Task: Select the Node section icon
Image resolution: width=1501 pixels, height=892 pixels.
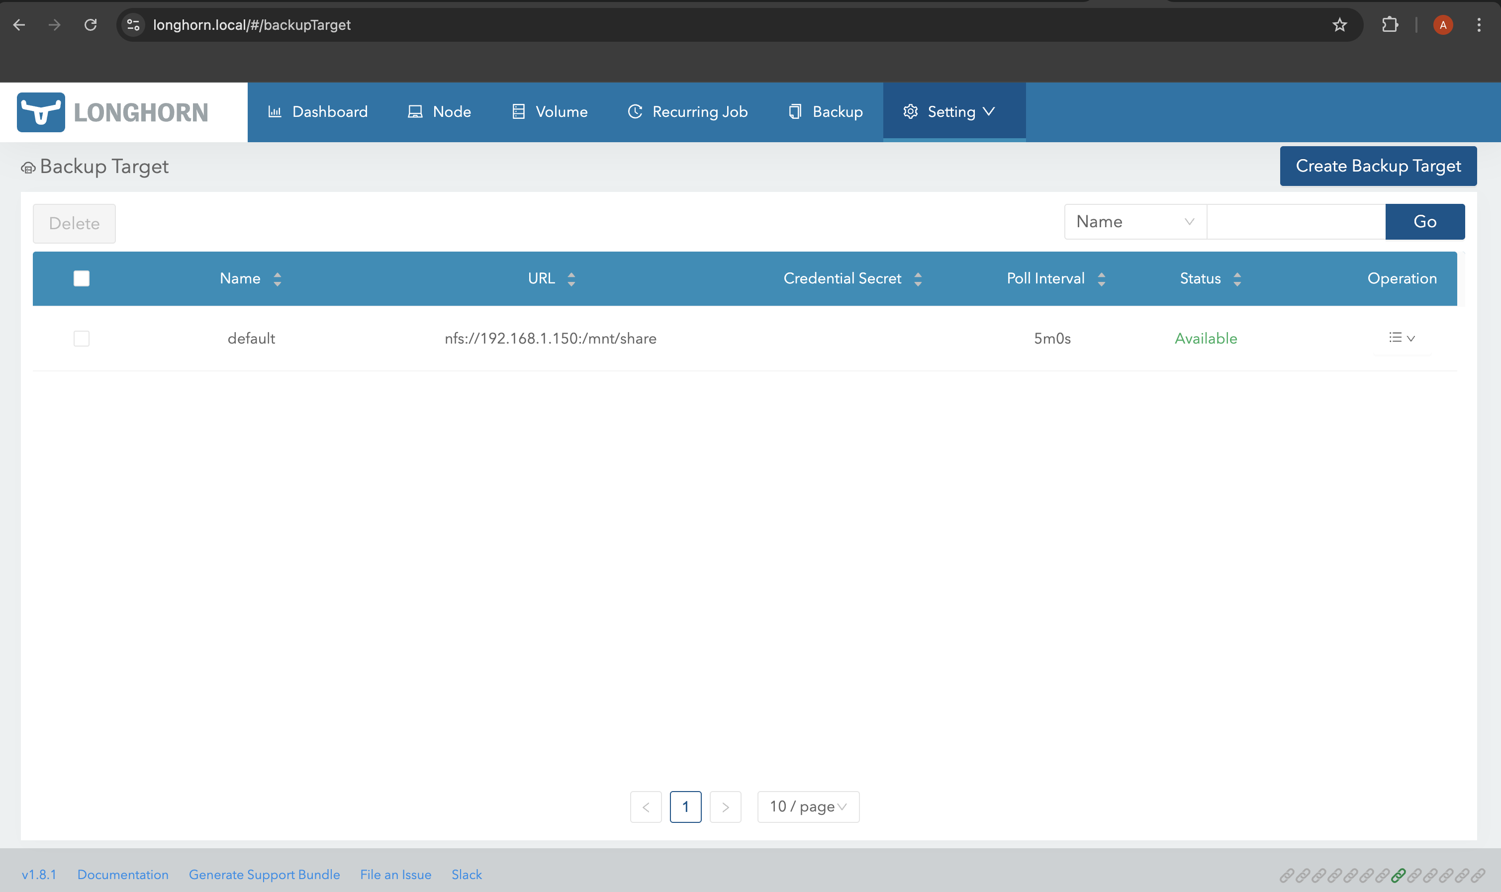Action: (x=414, y=111)
